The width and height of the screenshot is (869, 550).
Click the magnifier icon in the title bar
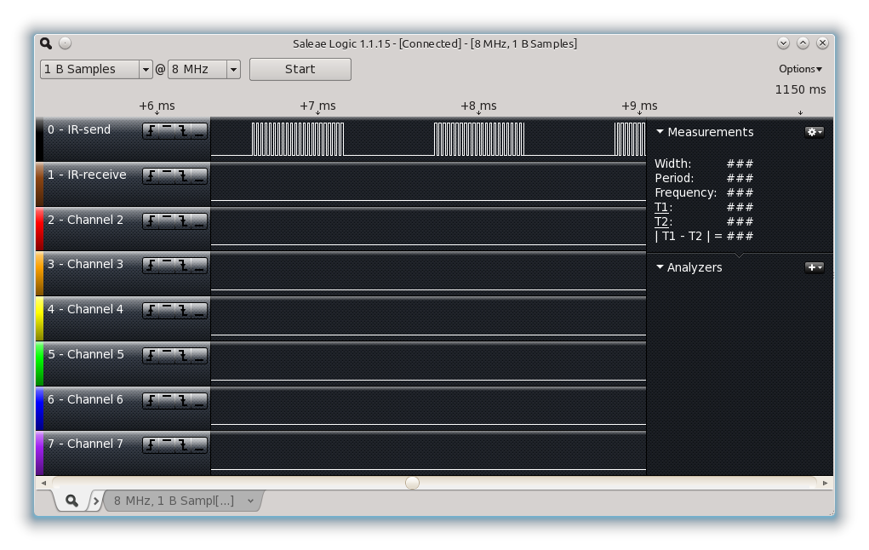point(46,43)
